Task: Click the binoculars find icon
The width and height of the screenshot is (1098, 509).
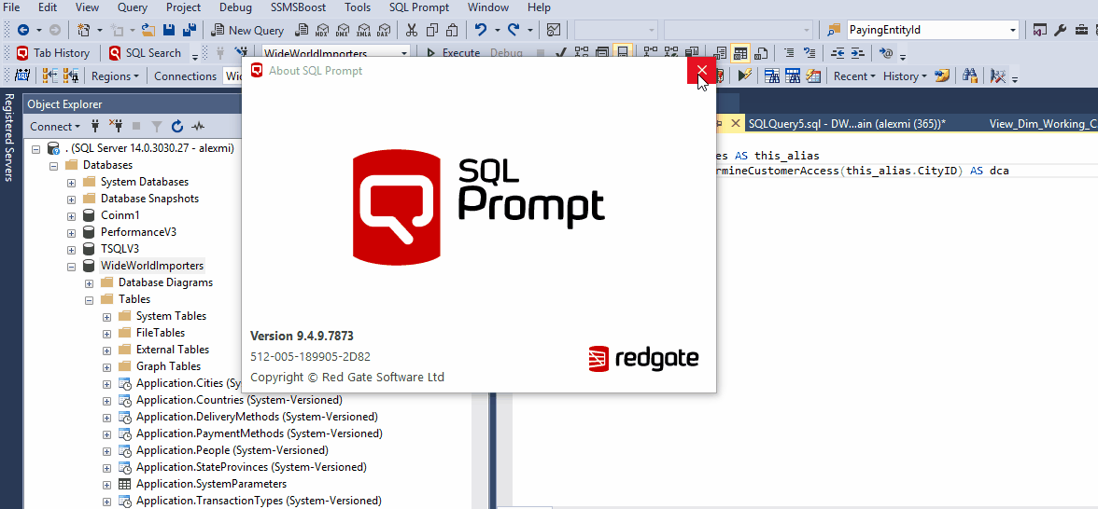Action: point(969,76)
